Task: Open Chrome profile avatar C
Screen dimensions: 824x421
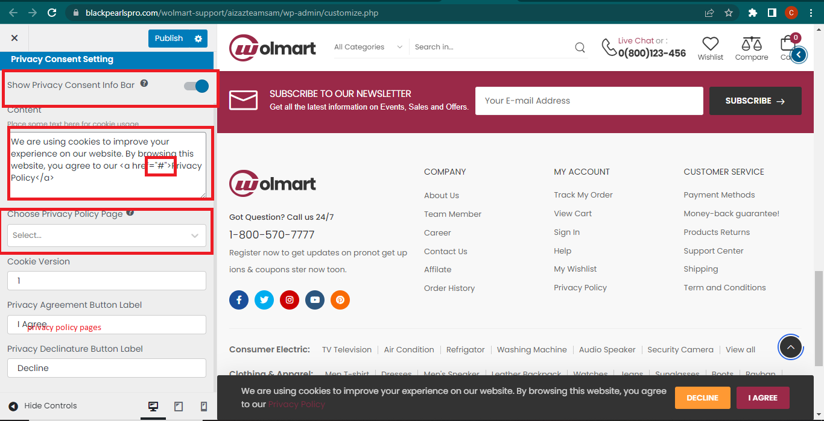Action: pos(791,12)
